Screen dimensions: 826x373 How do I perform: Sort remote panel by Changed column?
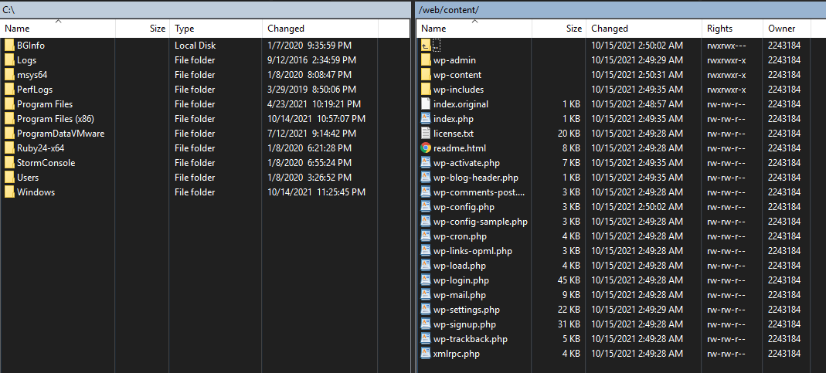644,29
